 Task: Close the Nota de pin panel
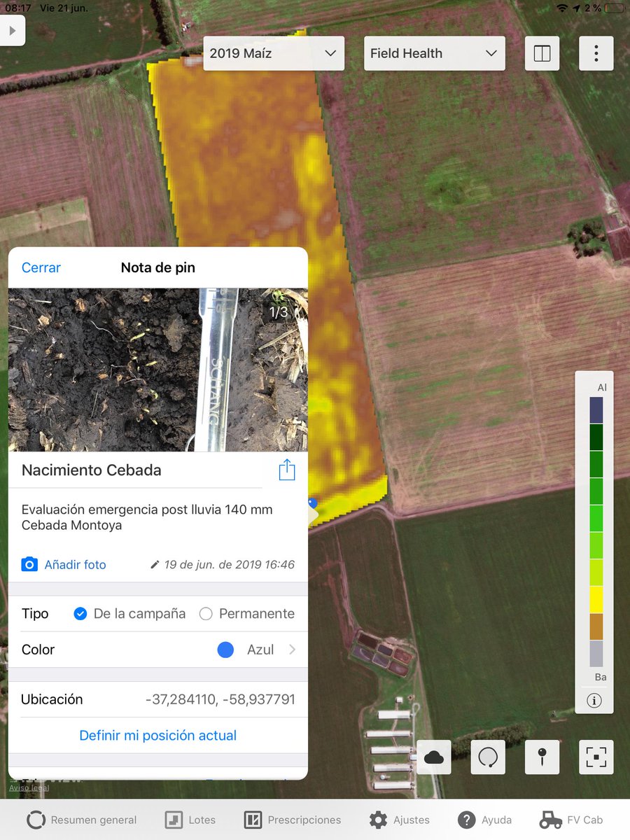pyautogui.click(x=41, y=267)
